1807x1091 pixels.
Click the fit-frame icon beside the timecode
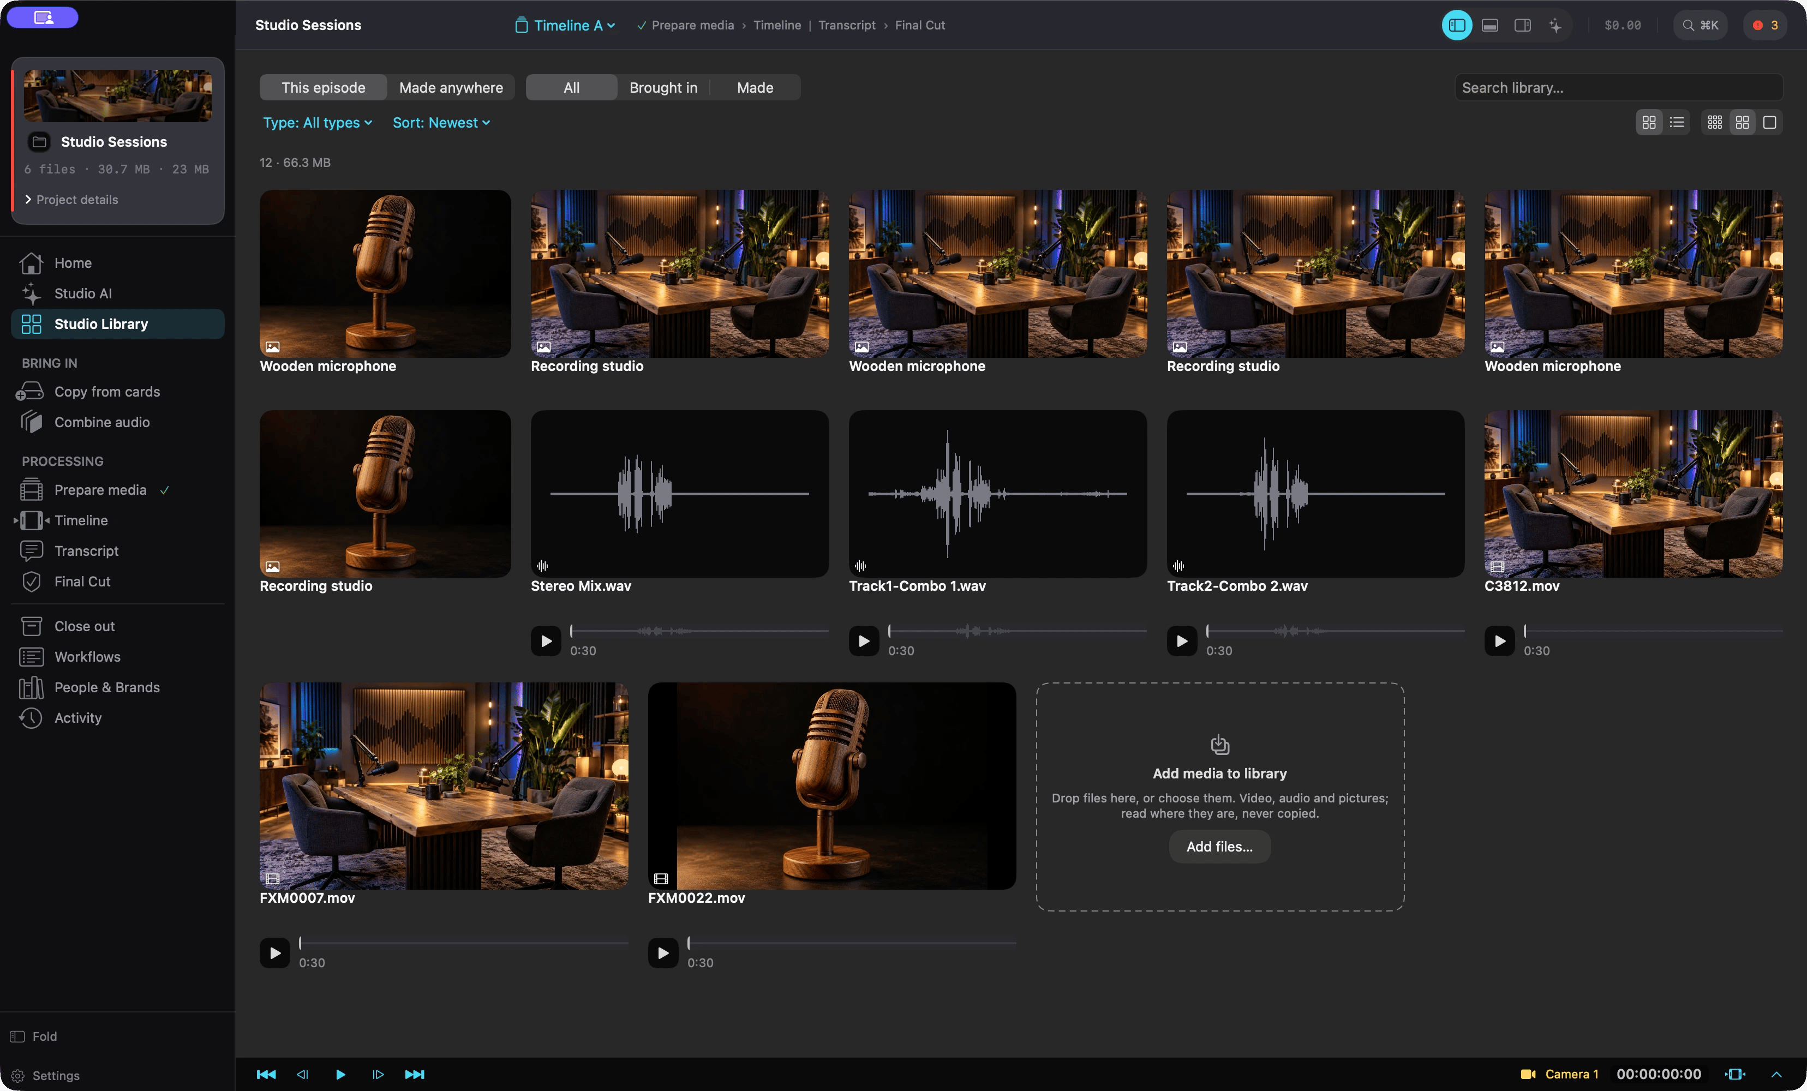tap(1735, 1074)
